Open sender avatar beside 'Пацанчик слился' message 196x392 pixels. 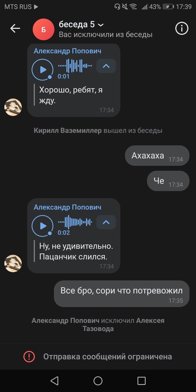point(13,264)
